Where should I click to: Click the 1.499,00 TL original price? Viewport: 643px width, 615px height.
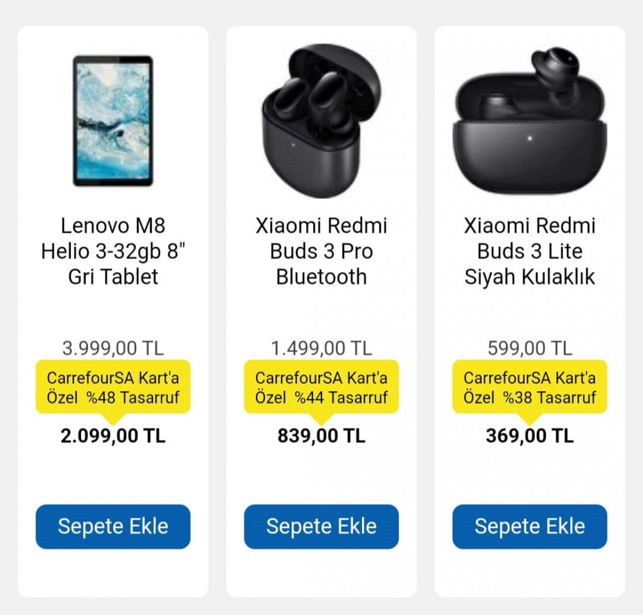click(x=321, y=348)
